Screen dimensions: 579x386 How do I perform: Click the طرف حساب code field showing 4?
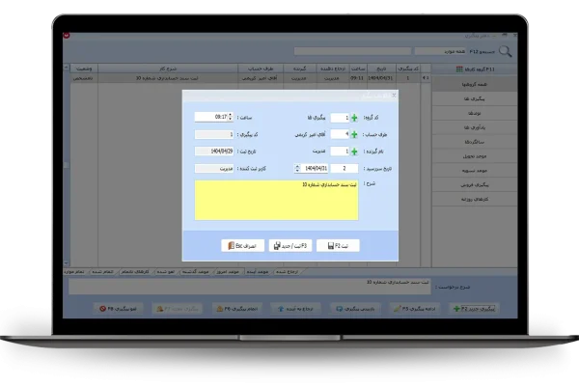(340, 134)
